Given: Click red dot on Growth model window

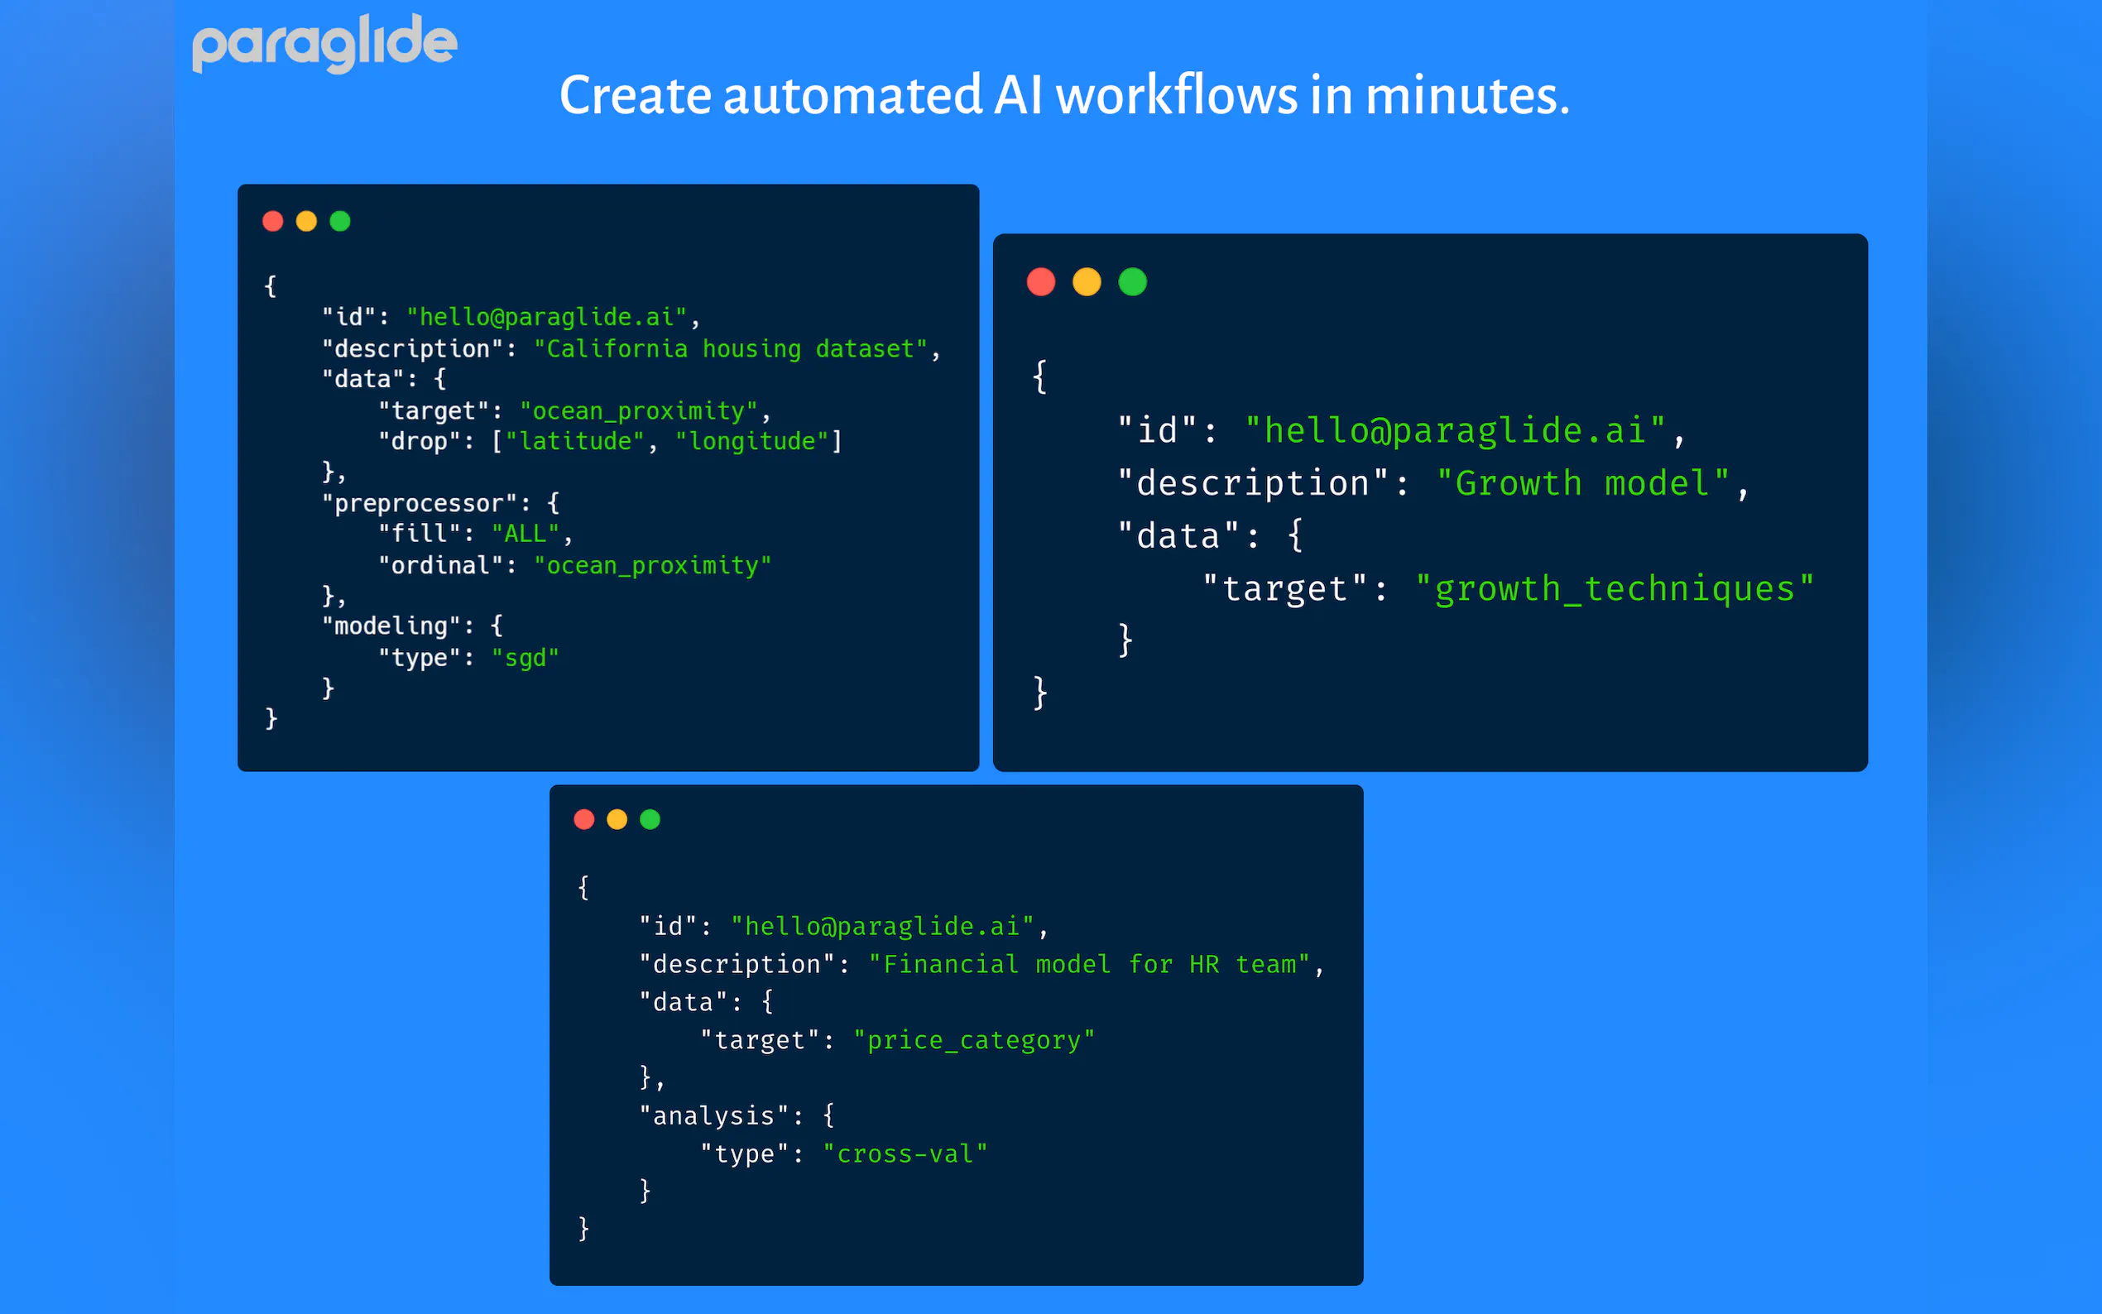Looking at the screenshot, I should click(x=1040, y=281).
